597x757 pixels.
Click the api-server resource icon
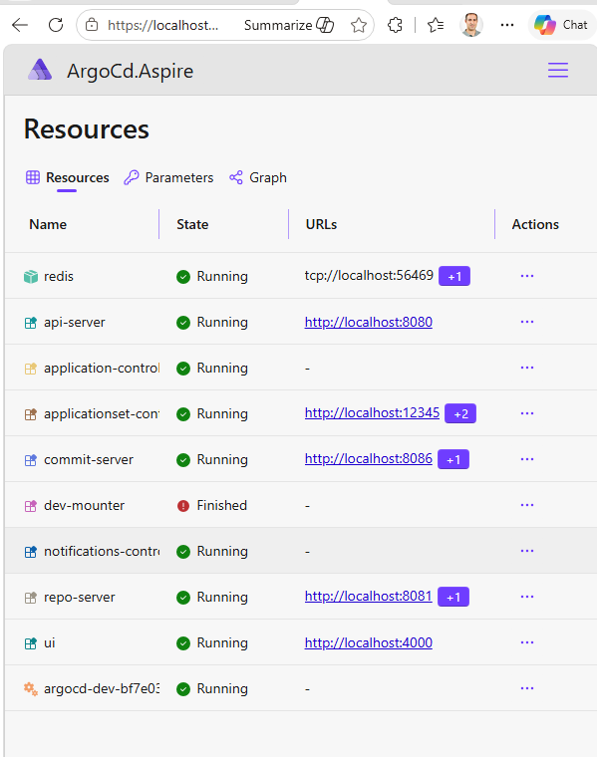pyautogui.click(x=31, y=323)
